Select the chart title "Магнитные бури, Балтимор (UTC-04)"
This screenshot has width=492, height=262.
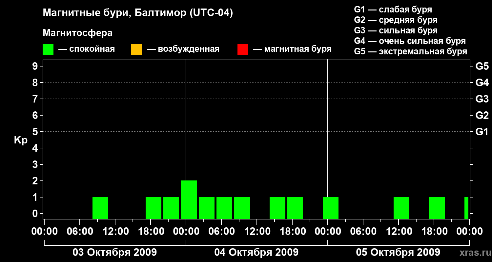point(138,13)
